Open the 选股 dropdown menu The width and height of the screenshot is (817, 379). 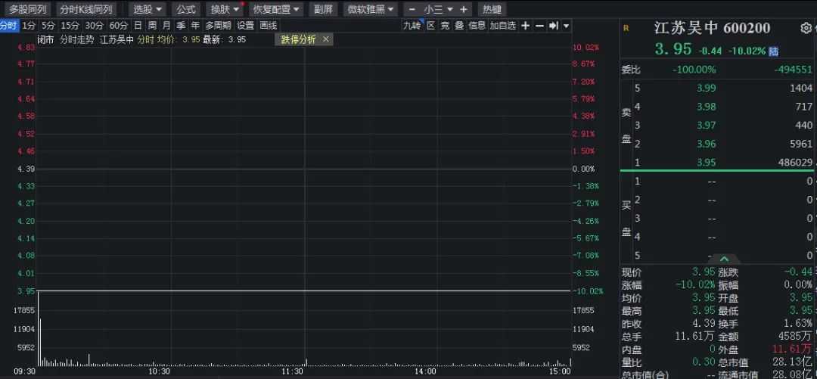pyautogui.click(x=148, y=9)
